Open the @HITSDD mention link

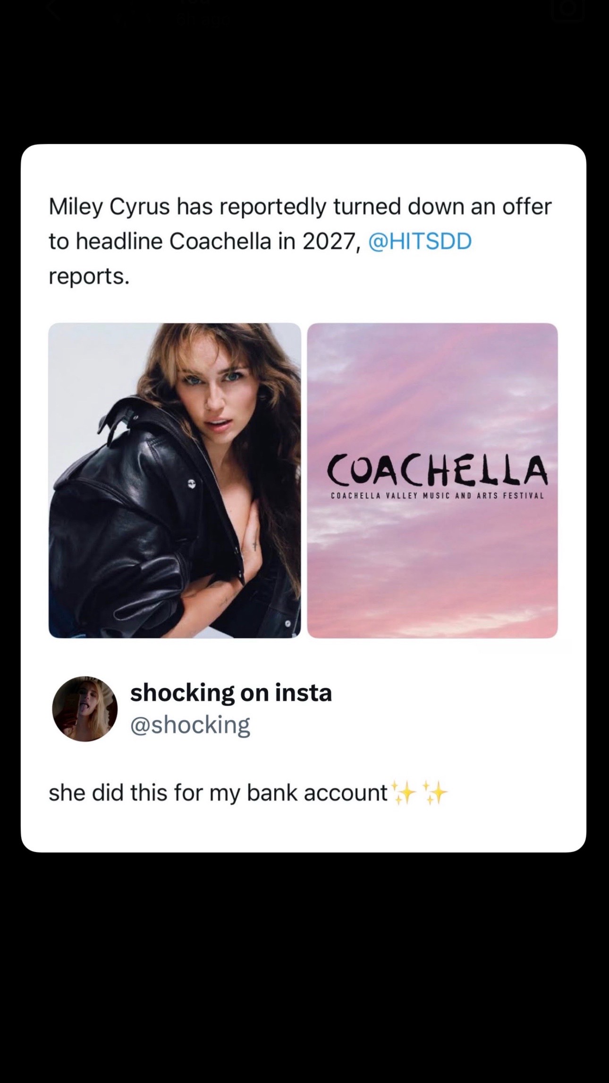pos(420,241)
